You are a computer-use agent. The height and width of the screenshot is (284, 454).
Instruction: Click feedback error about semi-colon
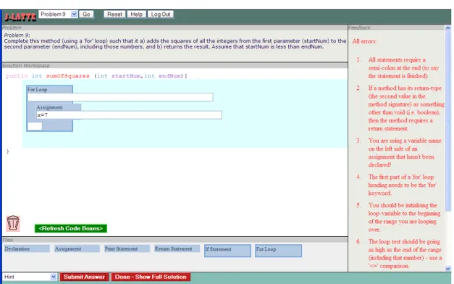click(403, 68)
